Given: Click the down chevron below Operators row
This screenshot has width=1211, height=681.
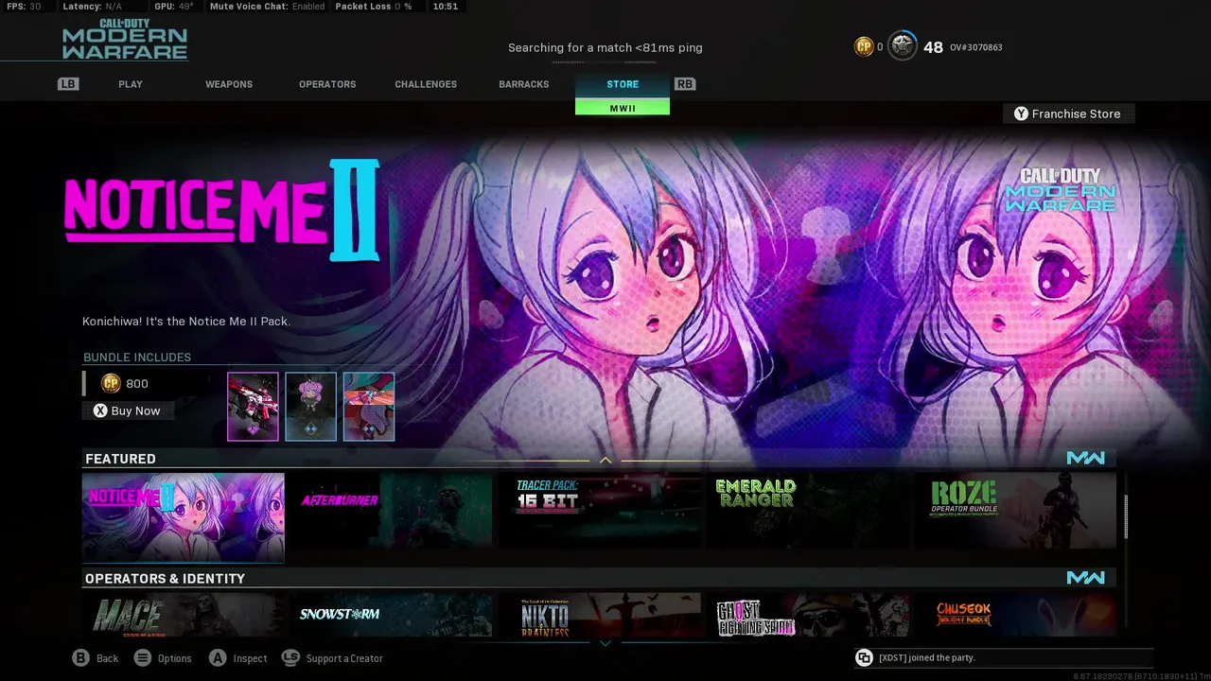Looking at the screenshot, I should pyautogui.click(x=605, y=643).
